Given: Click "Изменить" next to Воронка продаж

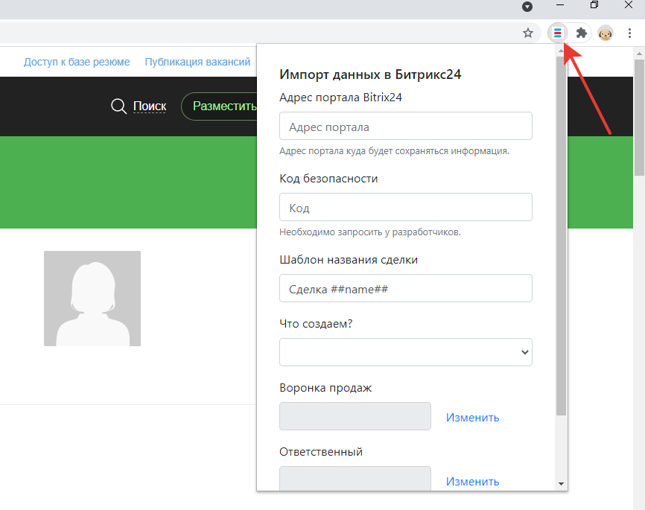Looking at the screenshot, I should 472,418.
